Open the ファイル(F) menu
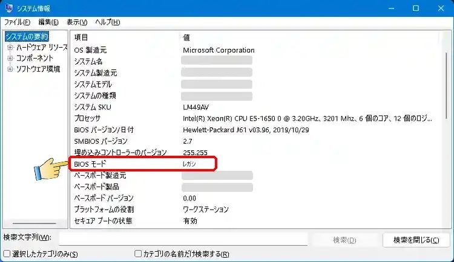Viewport: 454px width, 262px height. click(17, 22)
